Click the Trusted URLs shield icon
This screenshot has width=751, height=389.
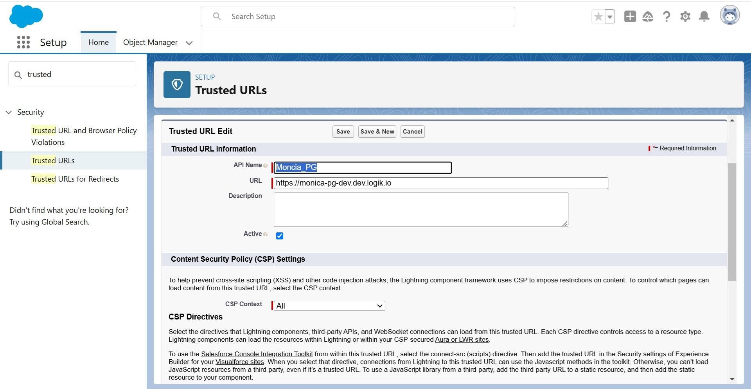(x=177, y=84)
